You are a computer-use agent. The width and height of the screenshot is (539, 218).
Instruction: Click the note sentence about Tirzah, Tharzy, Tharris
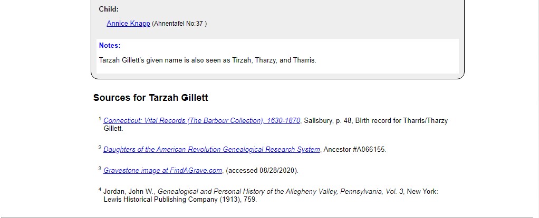208,60
